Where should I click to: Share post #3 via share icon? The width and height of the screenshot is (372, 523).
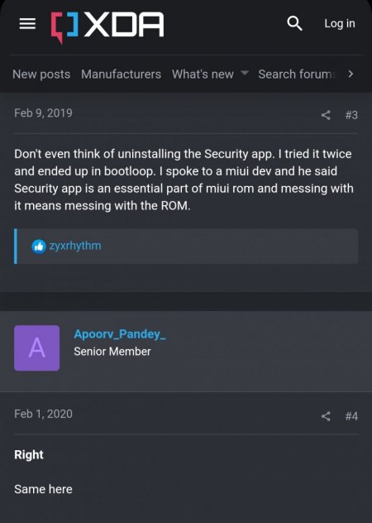pos(326,115)
